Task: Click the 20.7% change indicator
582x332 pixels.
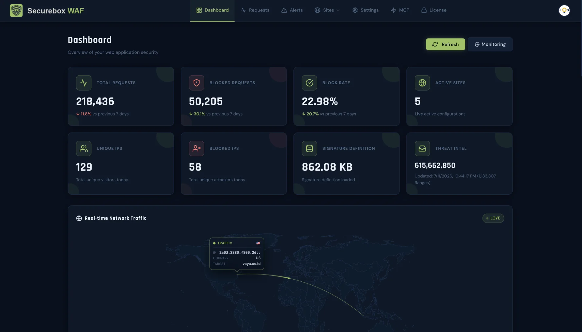Action: point(310,114)
